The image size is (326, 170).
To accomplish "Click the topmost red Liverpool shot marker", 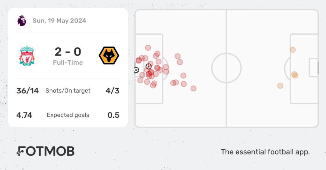I will pos(148,48).
